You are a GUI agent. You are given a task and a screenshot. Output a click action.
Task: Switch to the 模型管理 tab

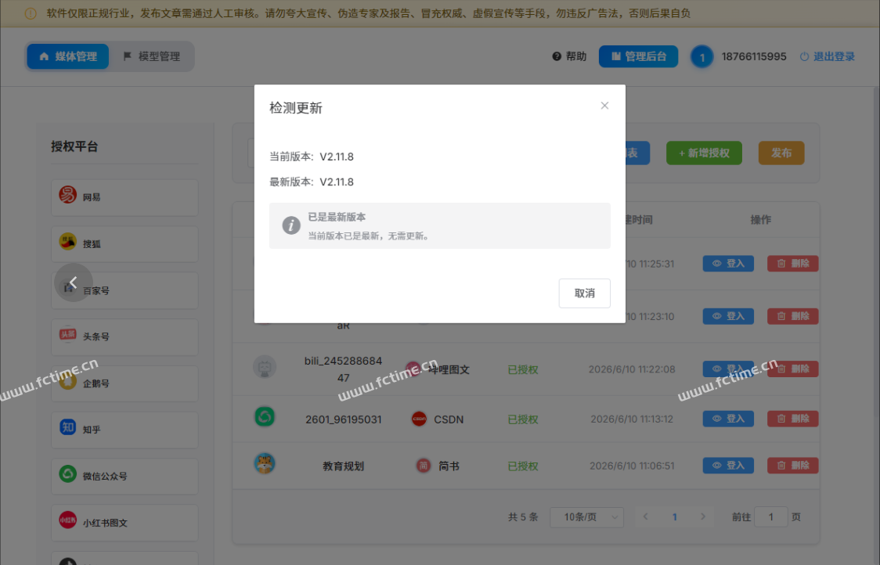(152, 56)
